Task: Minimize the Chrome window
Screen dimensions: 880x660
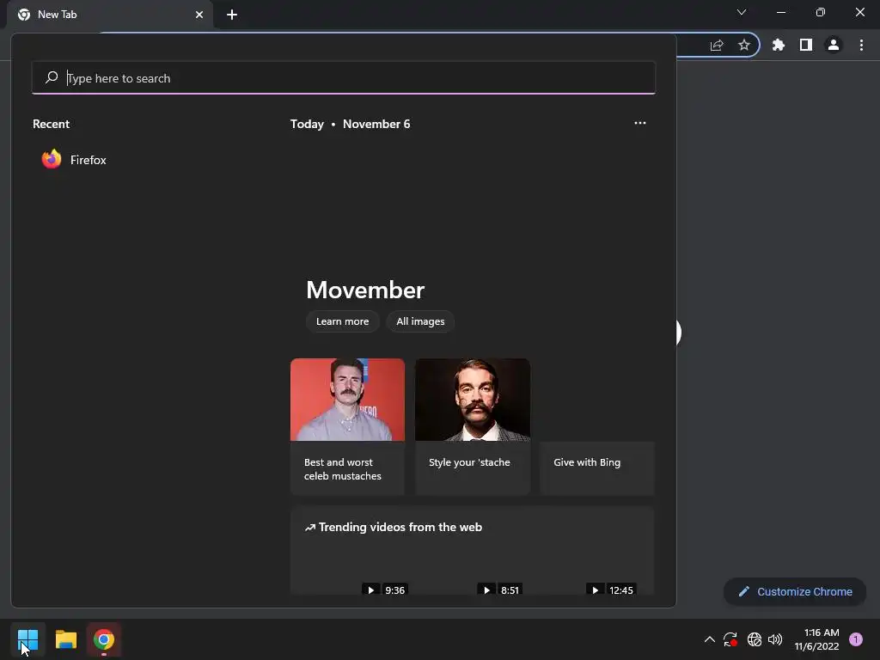Action: tap(781, 12)
